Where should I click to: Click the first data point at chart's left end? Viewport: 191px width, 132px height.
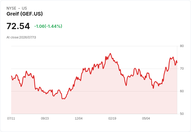coord(11,76)
